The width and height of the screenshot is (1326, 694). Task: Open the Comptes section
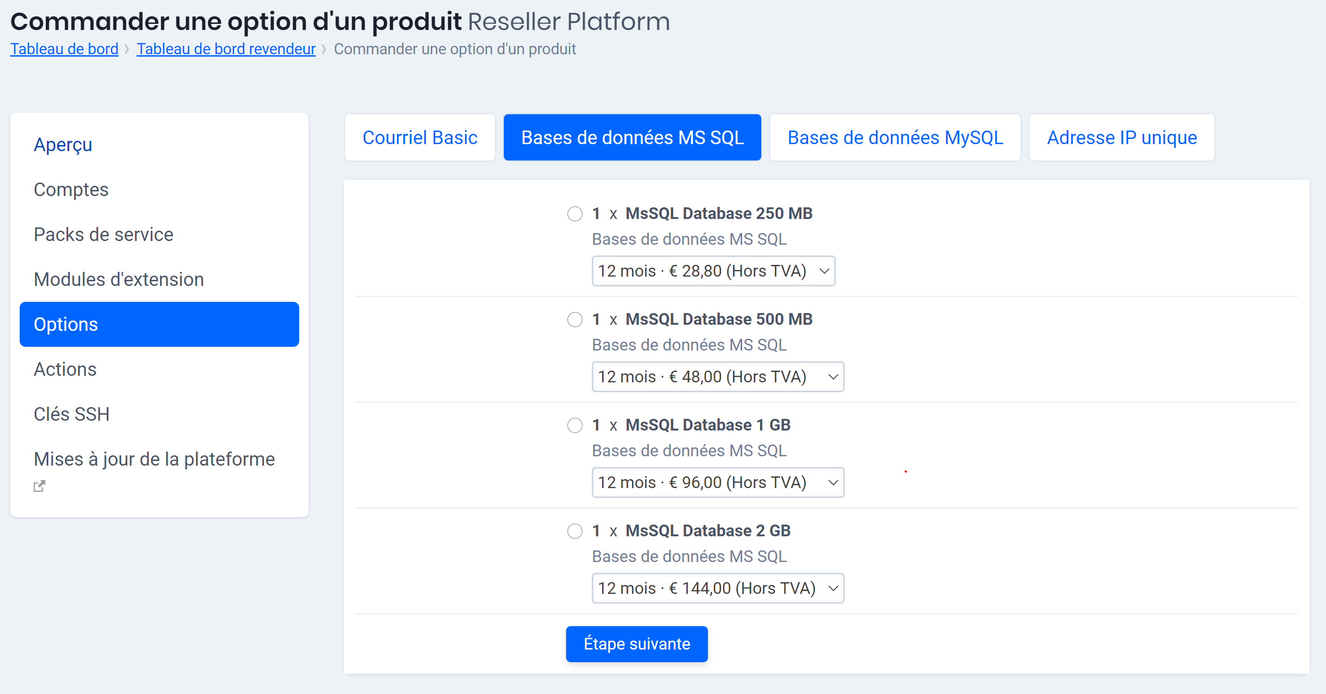pyautogui.click(x=71, y=190)
